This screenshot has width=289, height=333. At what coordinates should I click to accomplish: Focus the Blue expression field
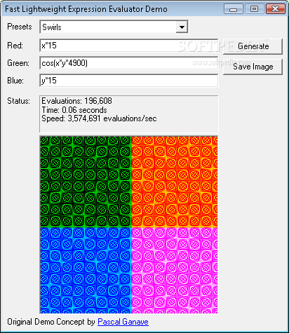tap(129, 81)
